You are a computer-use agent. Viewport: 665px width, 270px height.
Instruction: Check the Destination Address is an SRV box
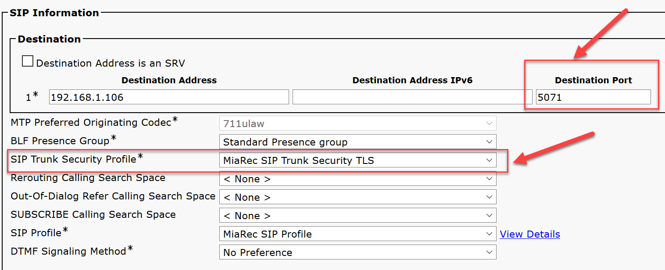28,61
